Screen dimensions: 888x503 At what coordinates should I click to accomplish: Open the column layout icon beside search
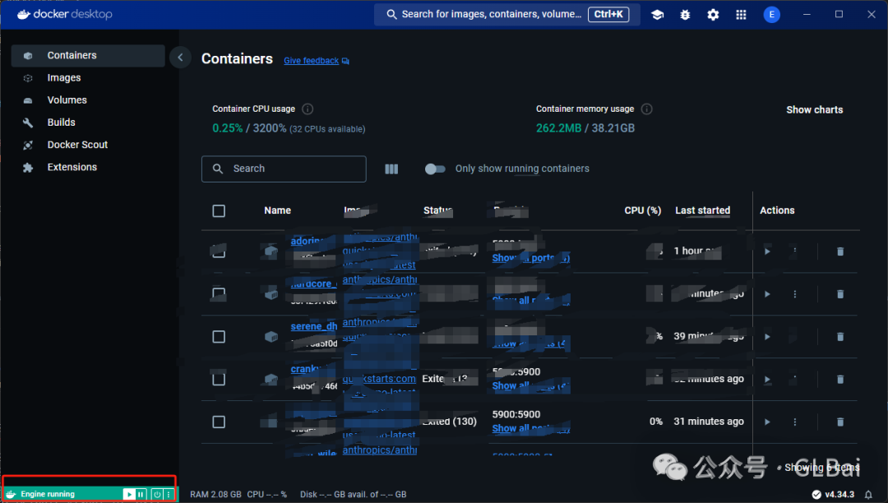pyautogui.click(x=391, y=168)
